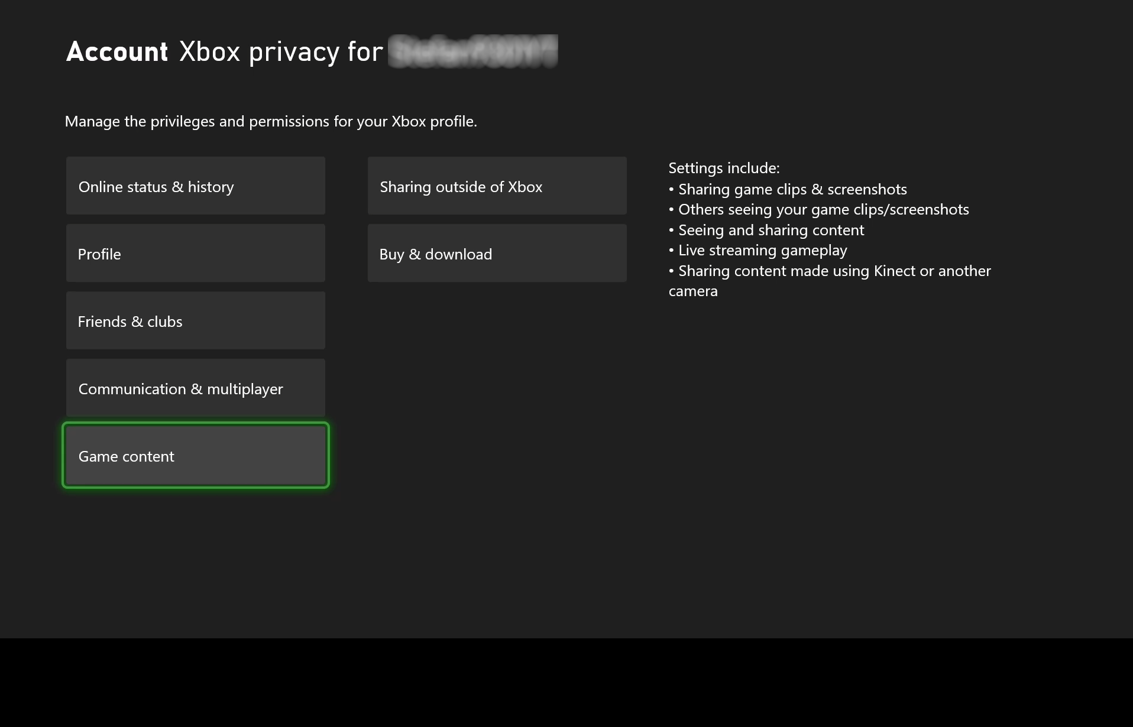Click the 'Account' heading text

117,51
